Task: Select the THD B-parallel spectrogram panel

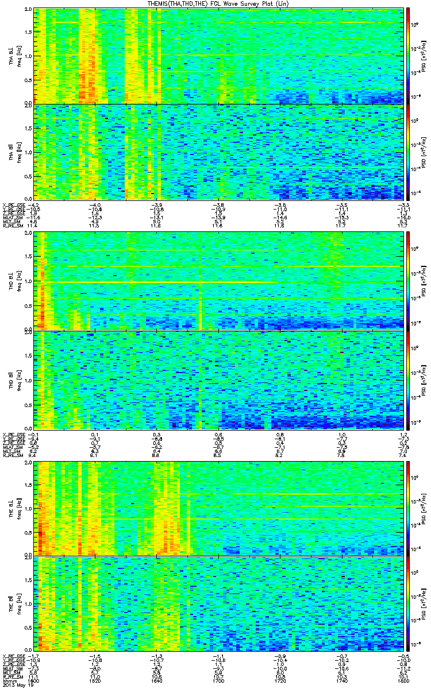Action: 218,380
